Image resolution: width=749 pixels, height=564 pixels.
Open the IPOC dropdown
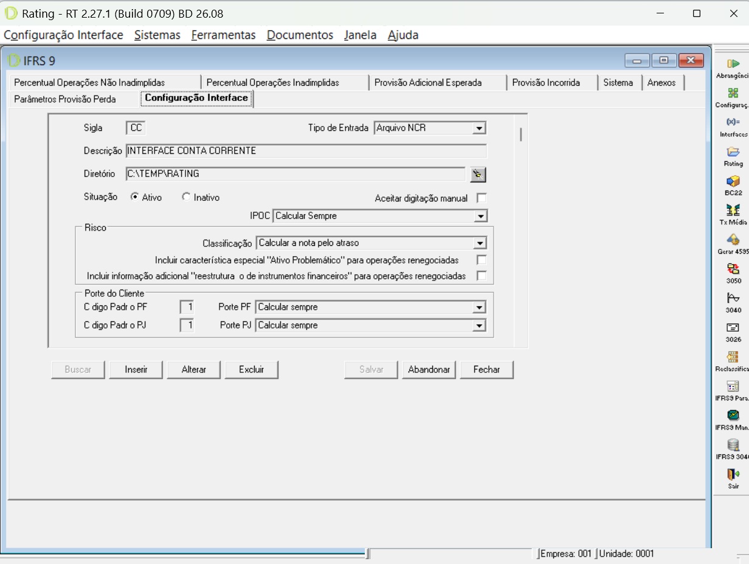[x=481, y=216]
